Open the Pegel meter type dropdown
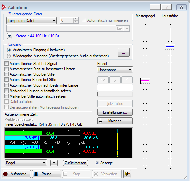This screenshot has height=181, width=190. [26, 163]
